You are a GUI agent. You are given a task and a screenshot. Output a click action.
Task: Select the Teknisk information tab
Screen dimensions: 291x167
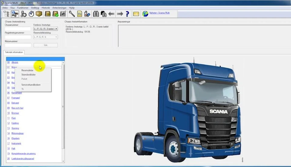(x=14, y=52)
